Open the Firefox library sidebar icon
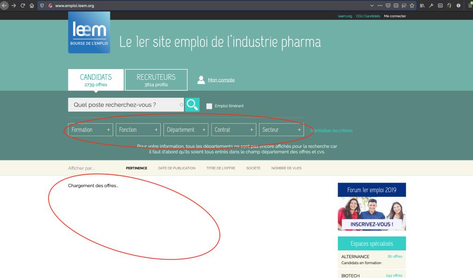This screenshot has width=473, height=278. 422,6
